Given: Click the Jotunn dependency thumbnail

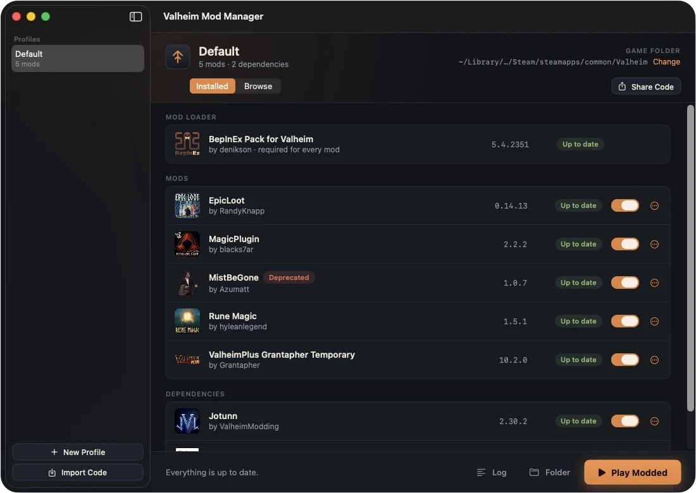Looking at the screenshot, I should click(x=187, y=421).
